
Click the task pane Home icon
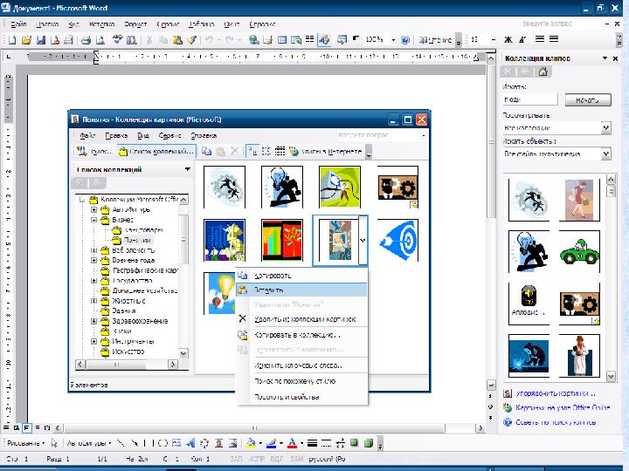tap(543, 72)
